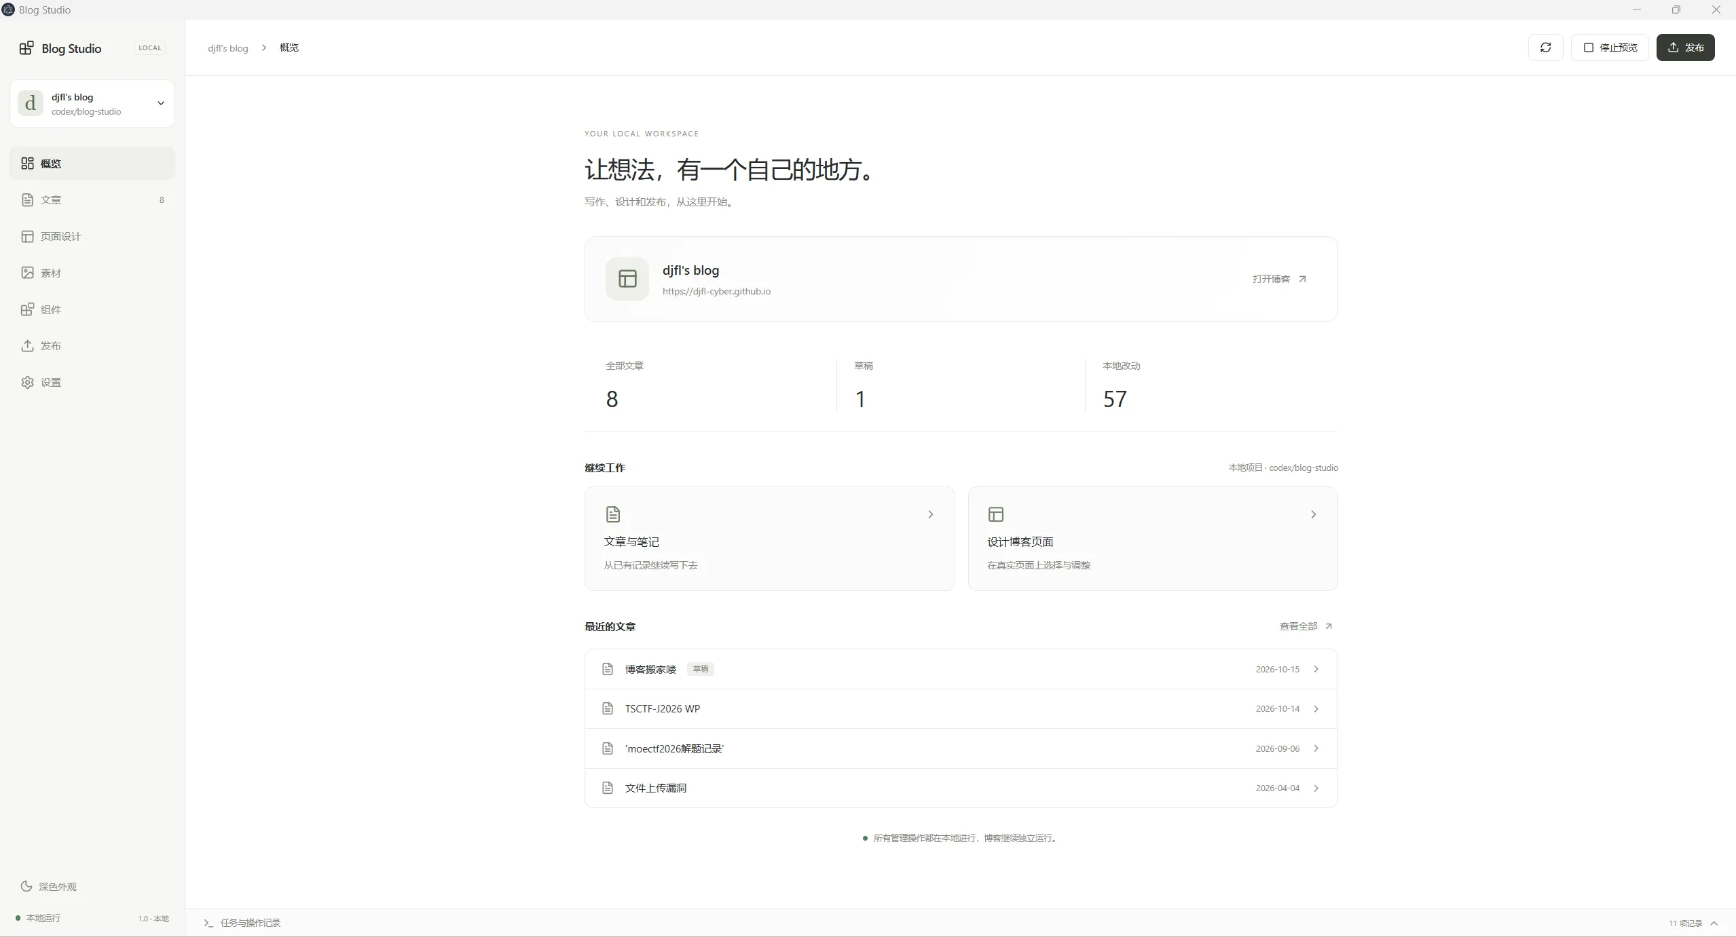Click the document icon of moectf2026 row
Image resolution: width=1736 pixels, height=937 pixels.
click(x=608, y=748)
